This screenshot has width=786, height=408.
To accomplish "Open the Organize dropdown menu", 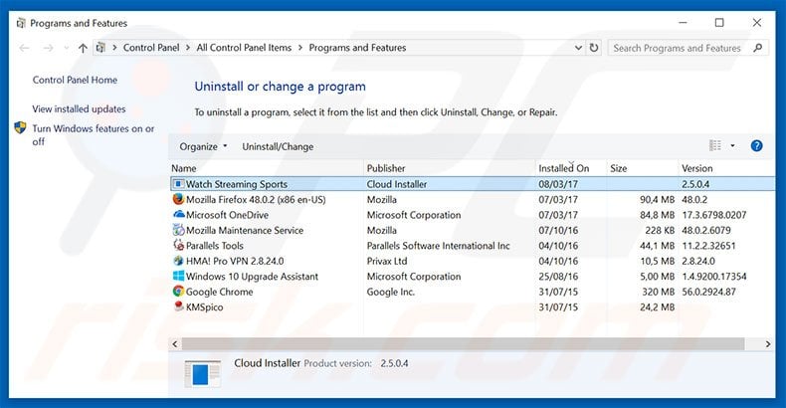I will tap(203, 146).
